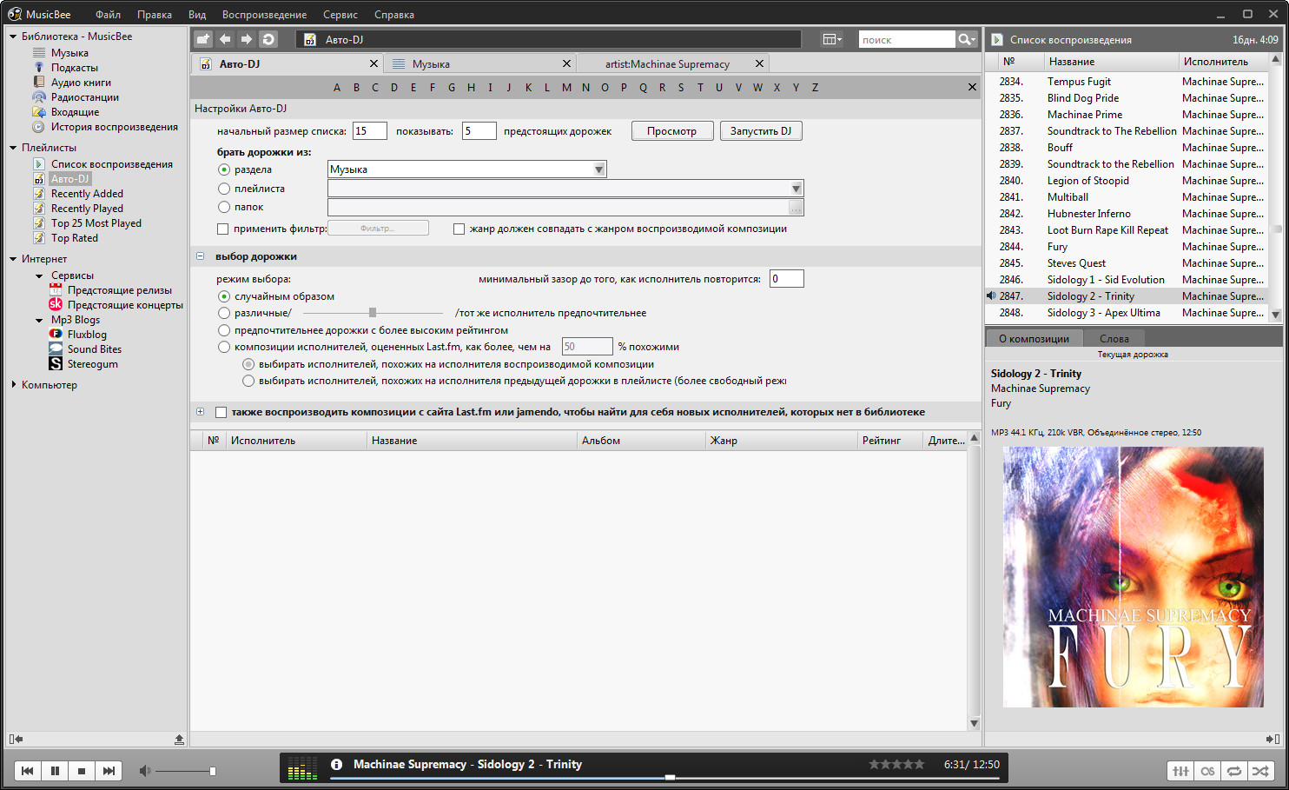Select the различные/ radio button
This screenshot has width=1289, height=790.
pos(224,313)
